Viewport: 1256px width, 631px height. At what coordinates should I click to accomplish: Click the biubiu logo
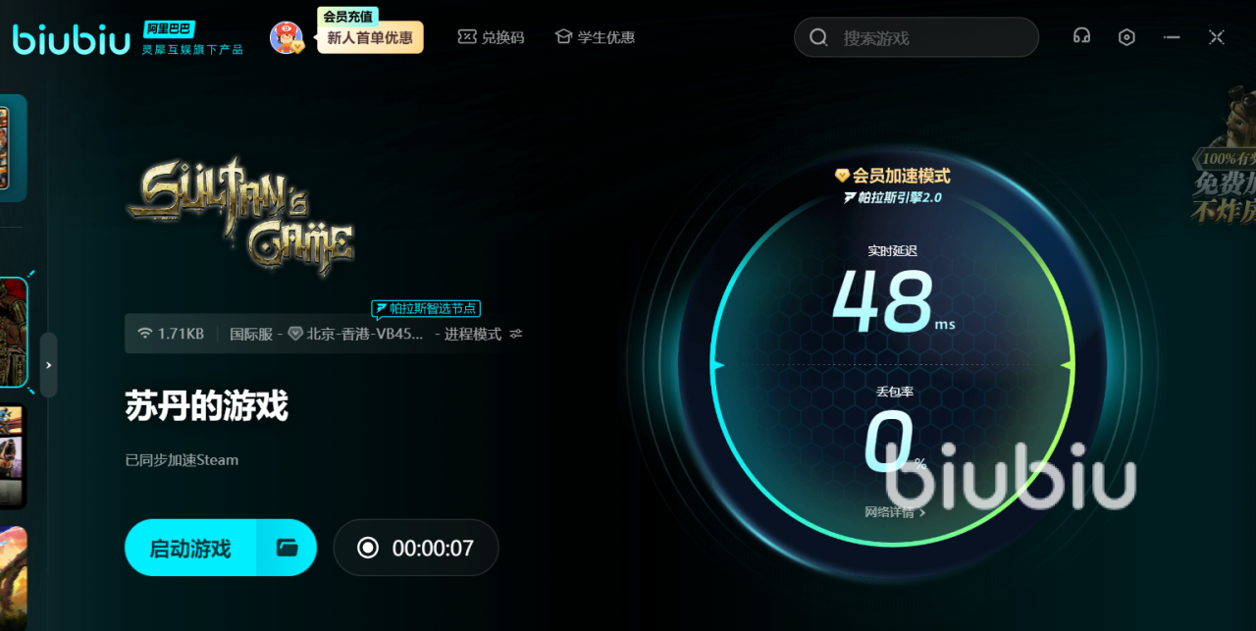click(71, 38)
